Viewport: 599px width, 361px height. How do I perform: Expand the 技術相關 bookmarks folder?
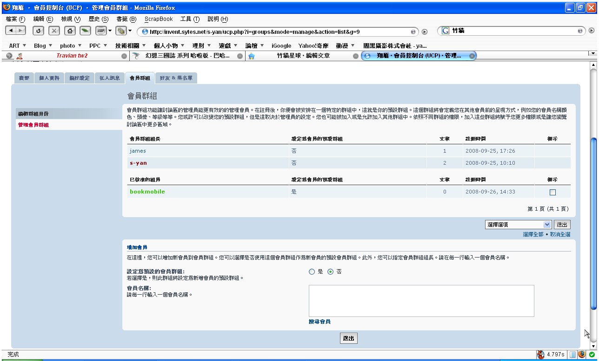[x=130, y=45]
